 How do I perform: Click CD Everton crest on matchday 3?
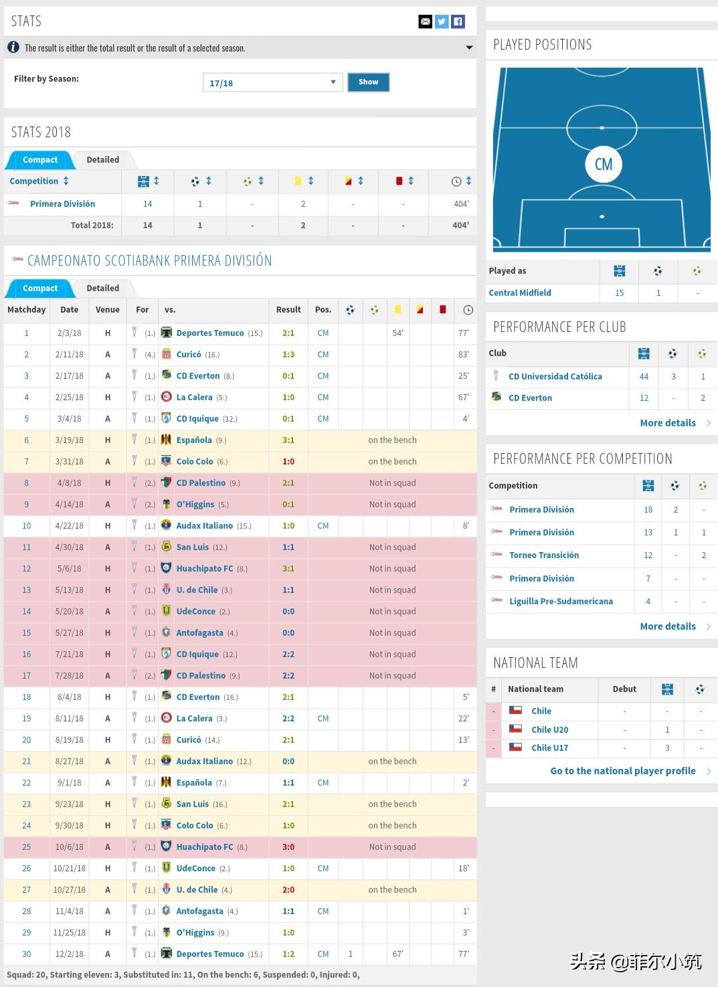point(167,375)
